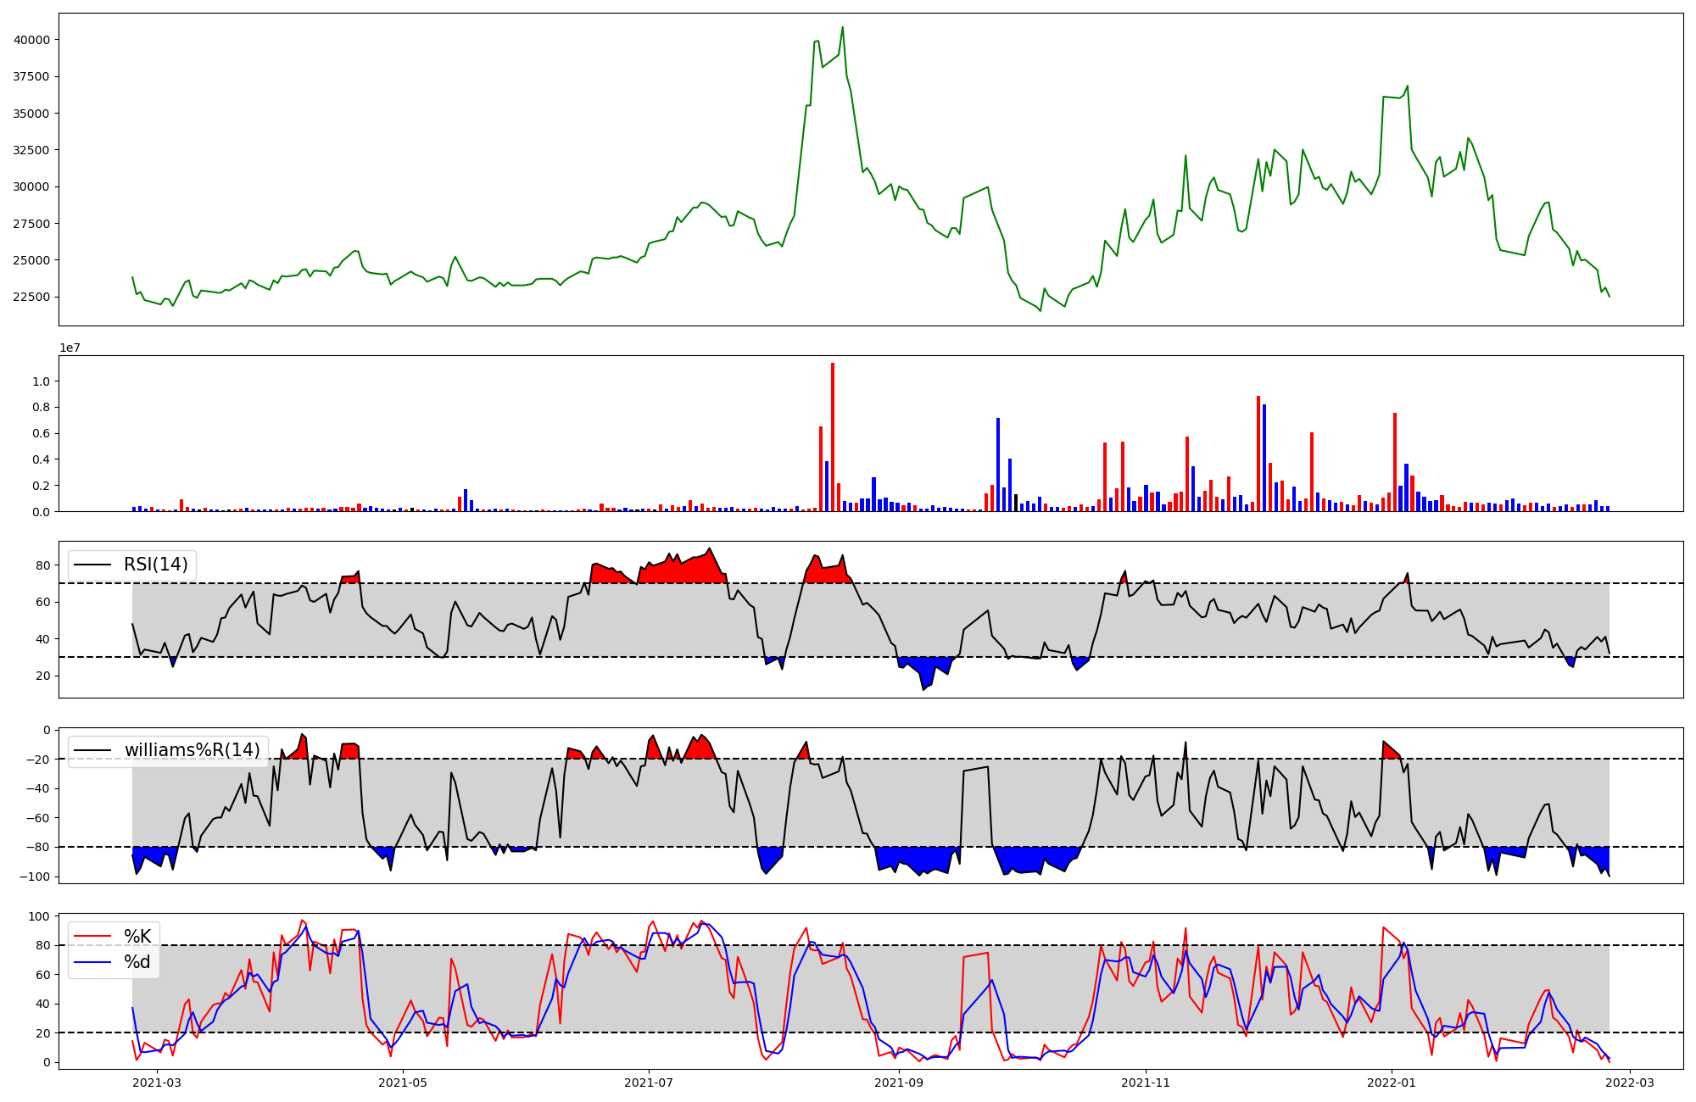Click the 22500 price axis tick label

pos(31,298)
